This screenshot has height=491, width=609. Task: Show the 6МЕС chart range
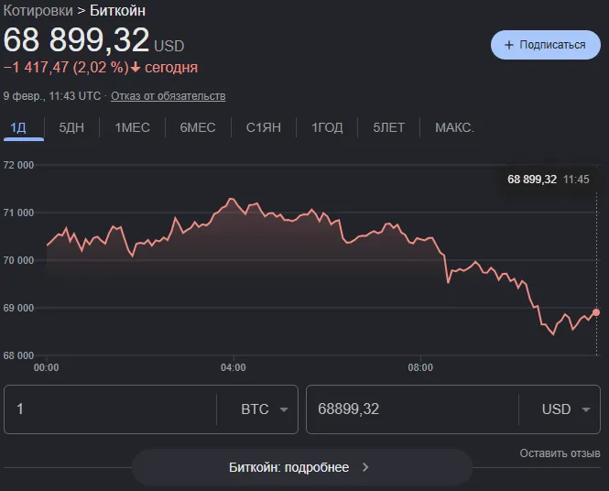(x=198, y=127)
